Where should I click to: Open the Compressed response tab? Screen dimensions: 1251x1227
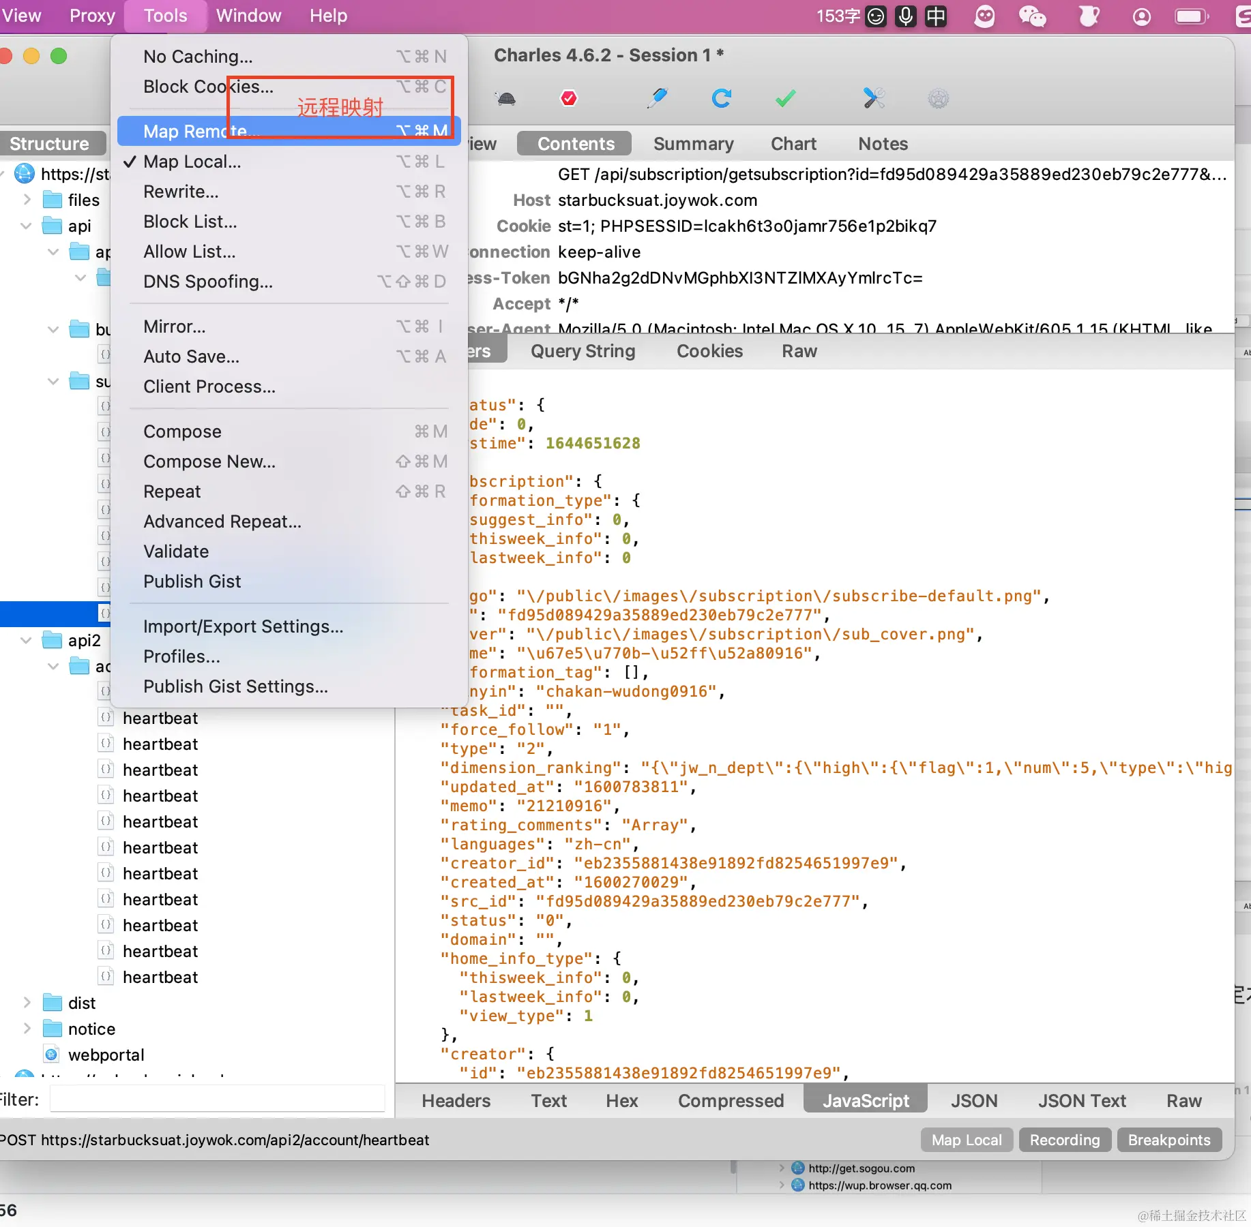click(731, 1101)
